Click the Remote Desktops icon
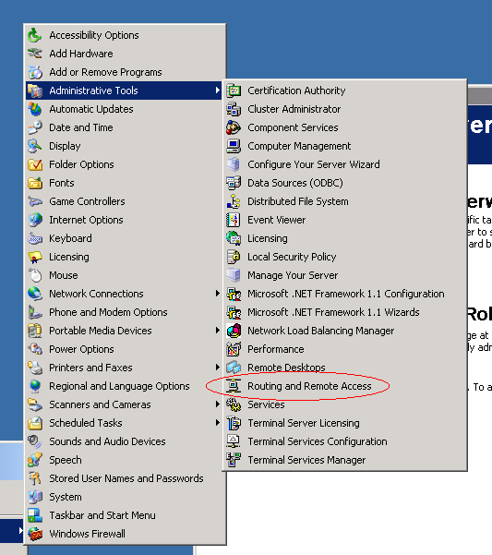 [234, 368]
